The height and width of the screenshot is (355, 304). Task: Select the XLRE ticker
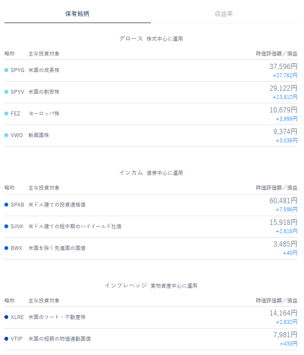click(17, 317)
